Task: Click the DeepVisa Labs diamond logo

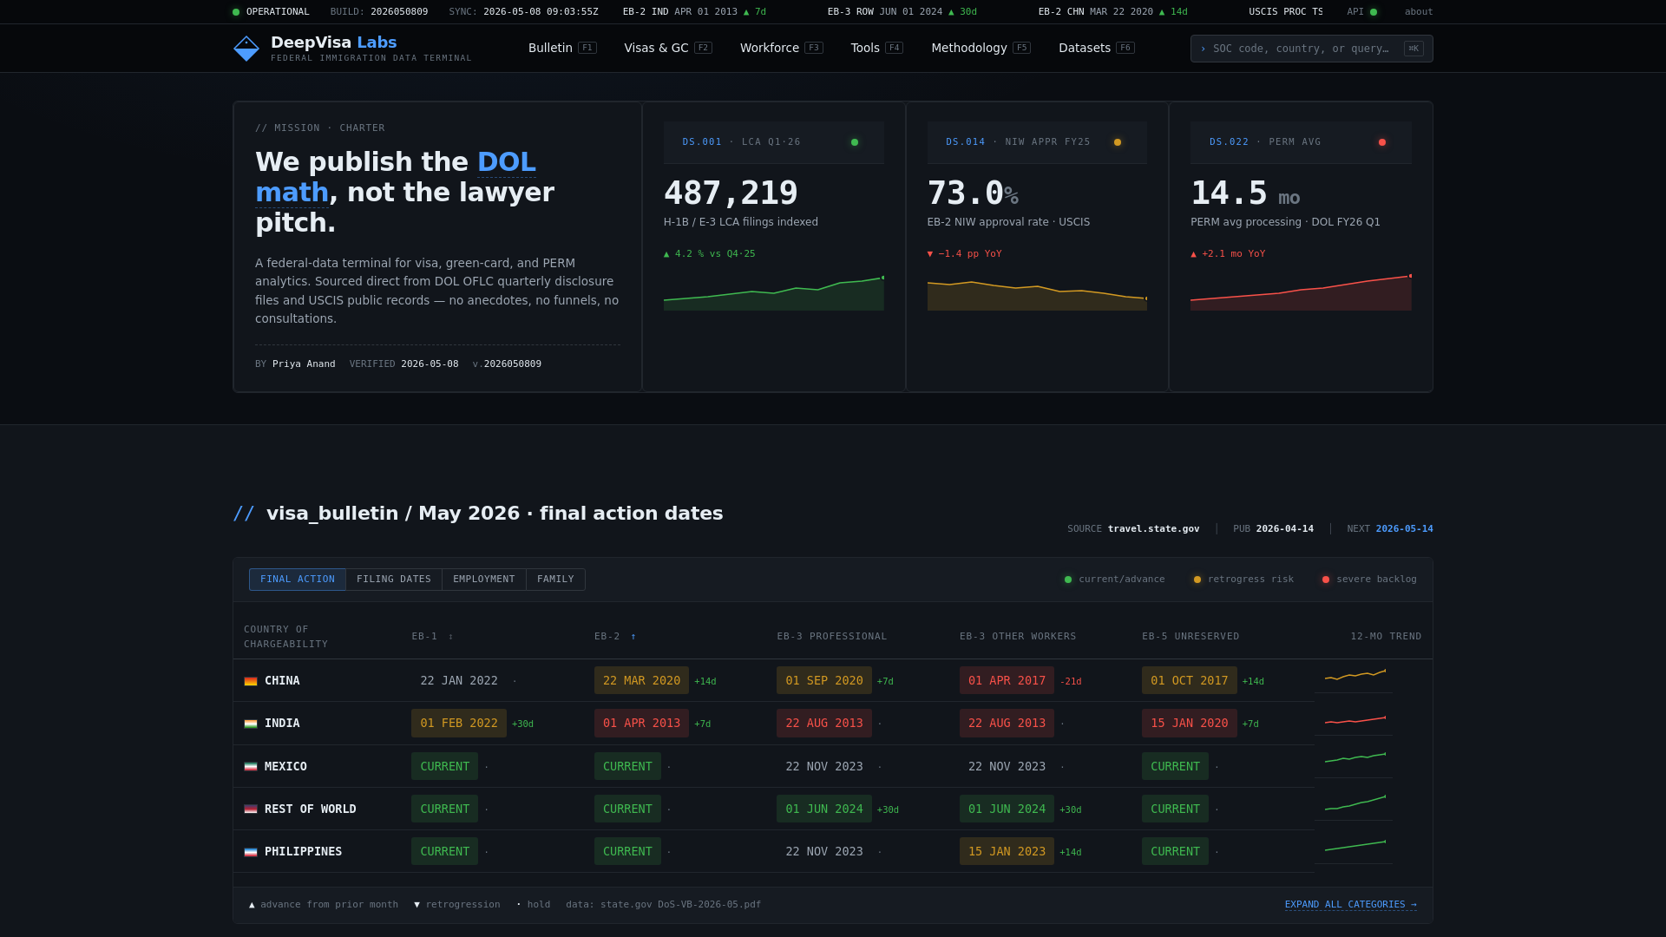Action: pos(246,49)
